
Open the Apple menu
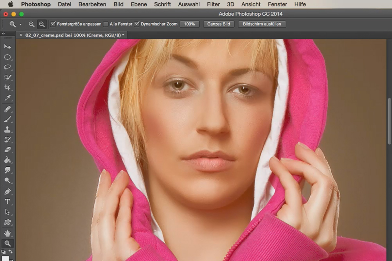10,4
